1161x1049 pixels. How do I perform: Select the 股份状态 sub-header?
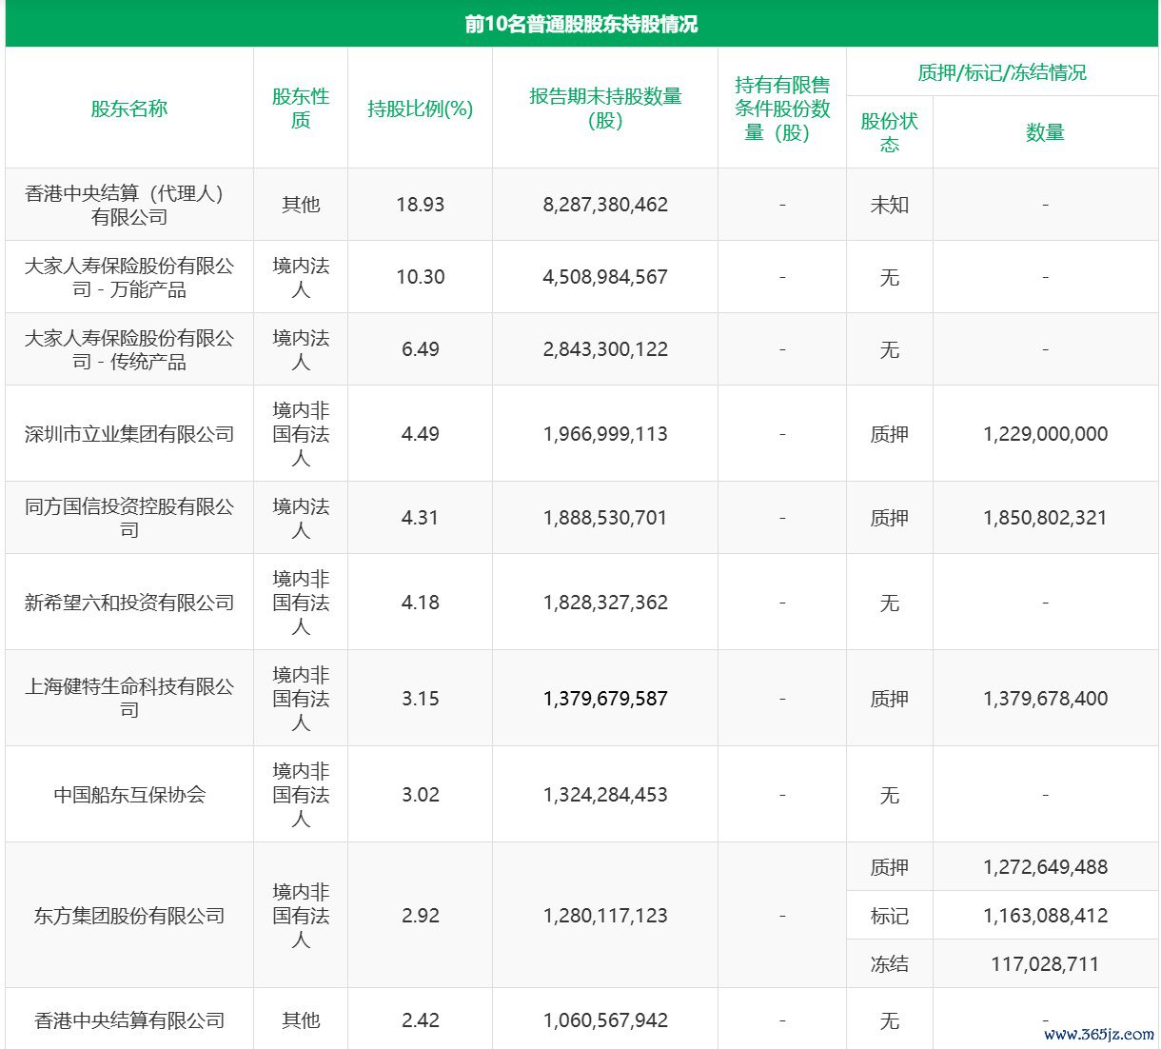coord(890,132)
